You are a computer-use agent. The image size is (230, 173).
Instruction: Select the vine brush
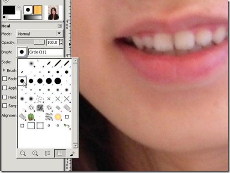[x=67, y=126]
